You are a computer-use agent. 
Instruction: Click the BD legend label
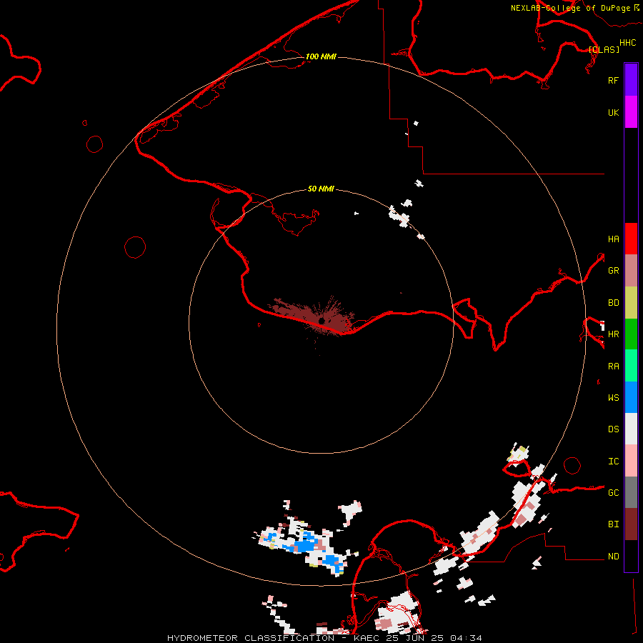(x=613, y=303)
